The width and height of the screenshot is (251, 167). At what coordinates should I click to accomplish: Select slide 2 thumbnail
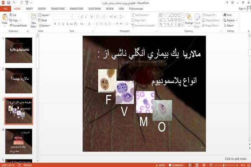pyautogui.click(x=19, y=80)
